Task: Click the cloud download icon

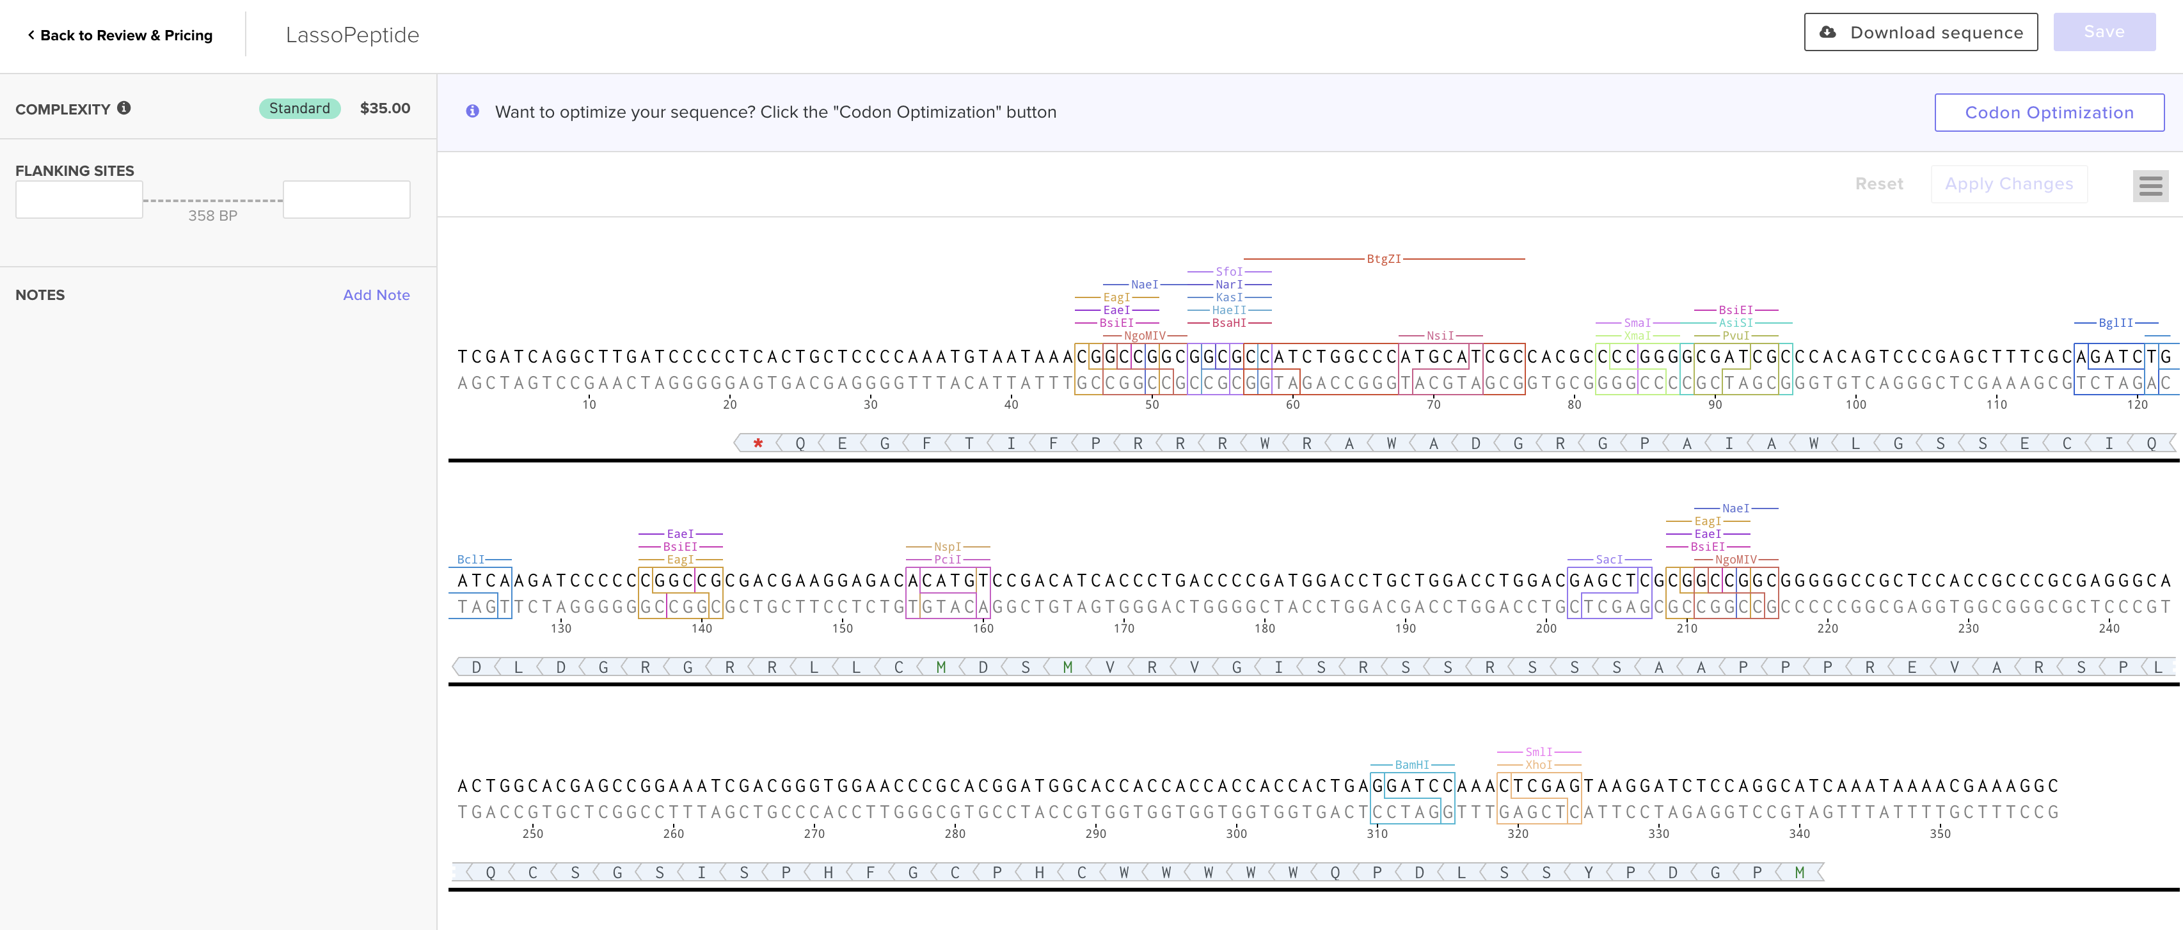Action: (1828, 32)
